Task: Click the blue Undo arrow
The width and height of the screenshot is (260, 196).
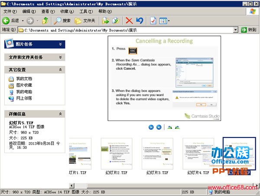Action: (140, 21)
